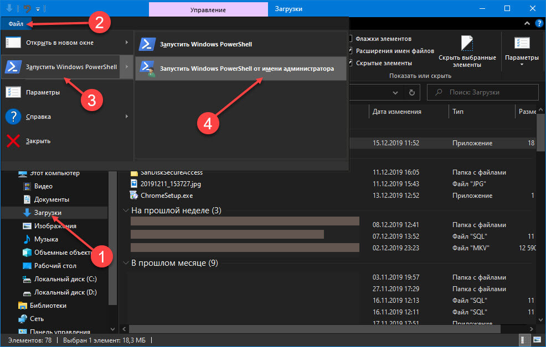Click the Сеть network icon
Viewport: 546px width, 347px height.
pyautogui.click(x=22, y=319)
